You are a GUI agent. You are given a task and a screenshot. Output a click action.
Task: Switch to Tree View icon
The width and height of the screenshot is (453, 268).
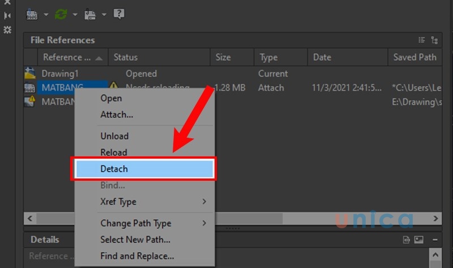pyautogui.click(x=434, y=40)
